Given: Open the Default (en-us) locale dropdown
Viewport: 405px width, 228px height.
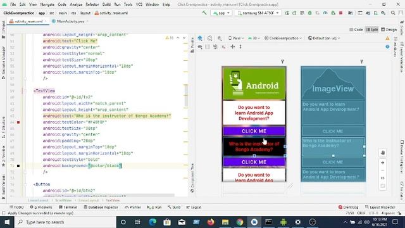Looking at the screenshot, I should [324, 38].
